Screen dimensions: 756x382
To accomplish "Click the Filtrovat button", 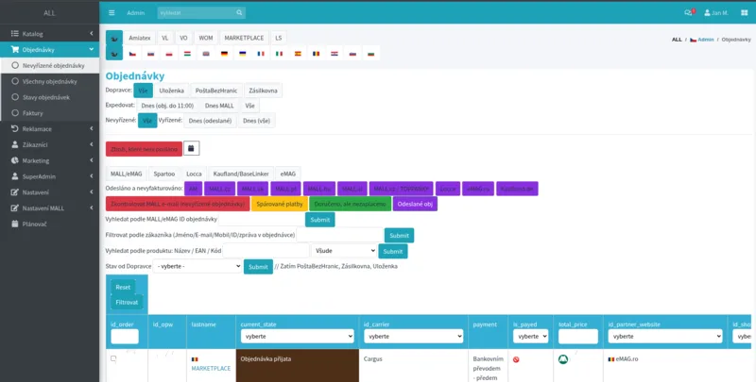I will 127,302.
